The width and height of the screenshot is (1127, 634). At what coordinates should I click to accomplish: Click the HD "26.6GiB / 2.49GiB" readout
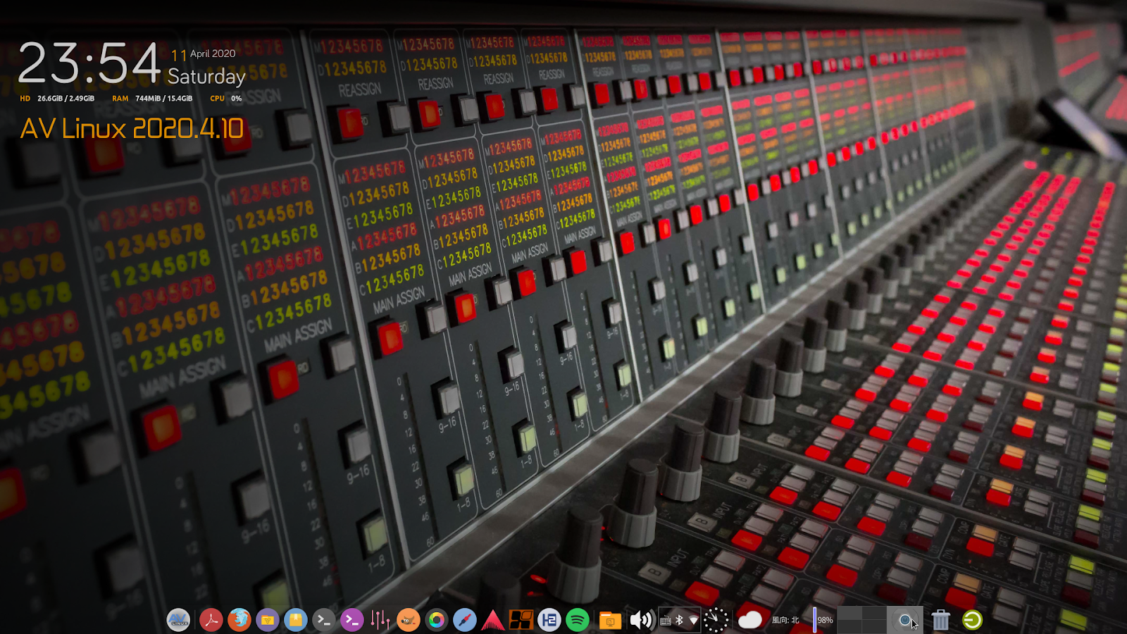coord(66,99)
